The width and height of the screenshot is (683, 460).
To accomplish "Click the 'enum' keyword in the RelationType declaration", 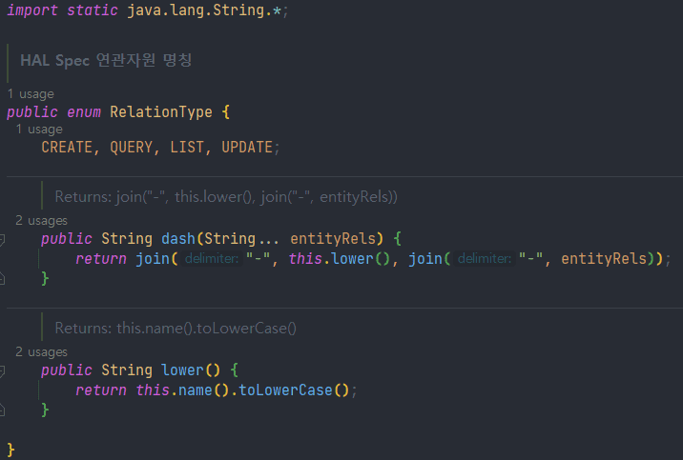I will coord(84,112).
